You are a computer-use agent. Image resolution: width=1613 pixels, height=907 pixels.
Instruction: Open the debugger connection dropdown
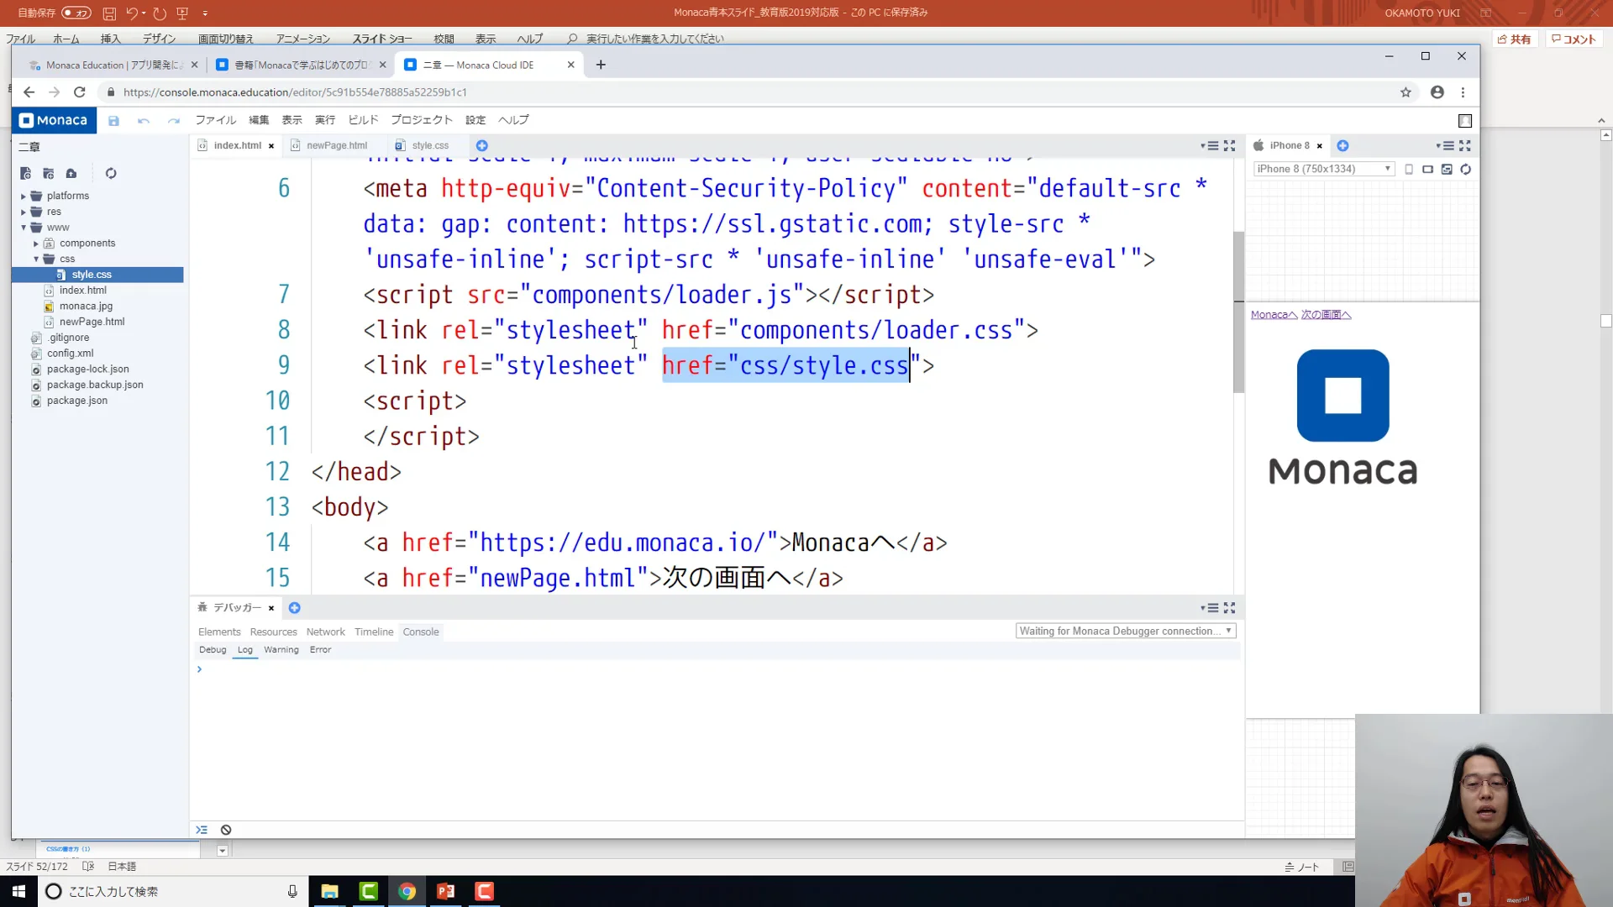click(1126, 632)
